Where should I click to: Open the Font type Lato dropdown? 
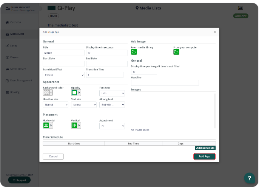point(112,93)
